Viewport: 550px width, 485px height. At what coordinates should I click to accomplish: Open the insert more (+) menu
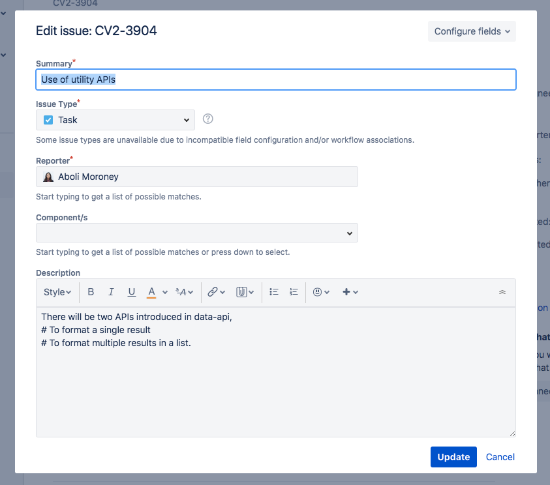click(350, 292)
